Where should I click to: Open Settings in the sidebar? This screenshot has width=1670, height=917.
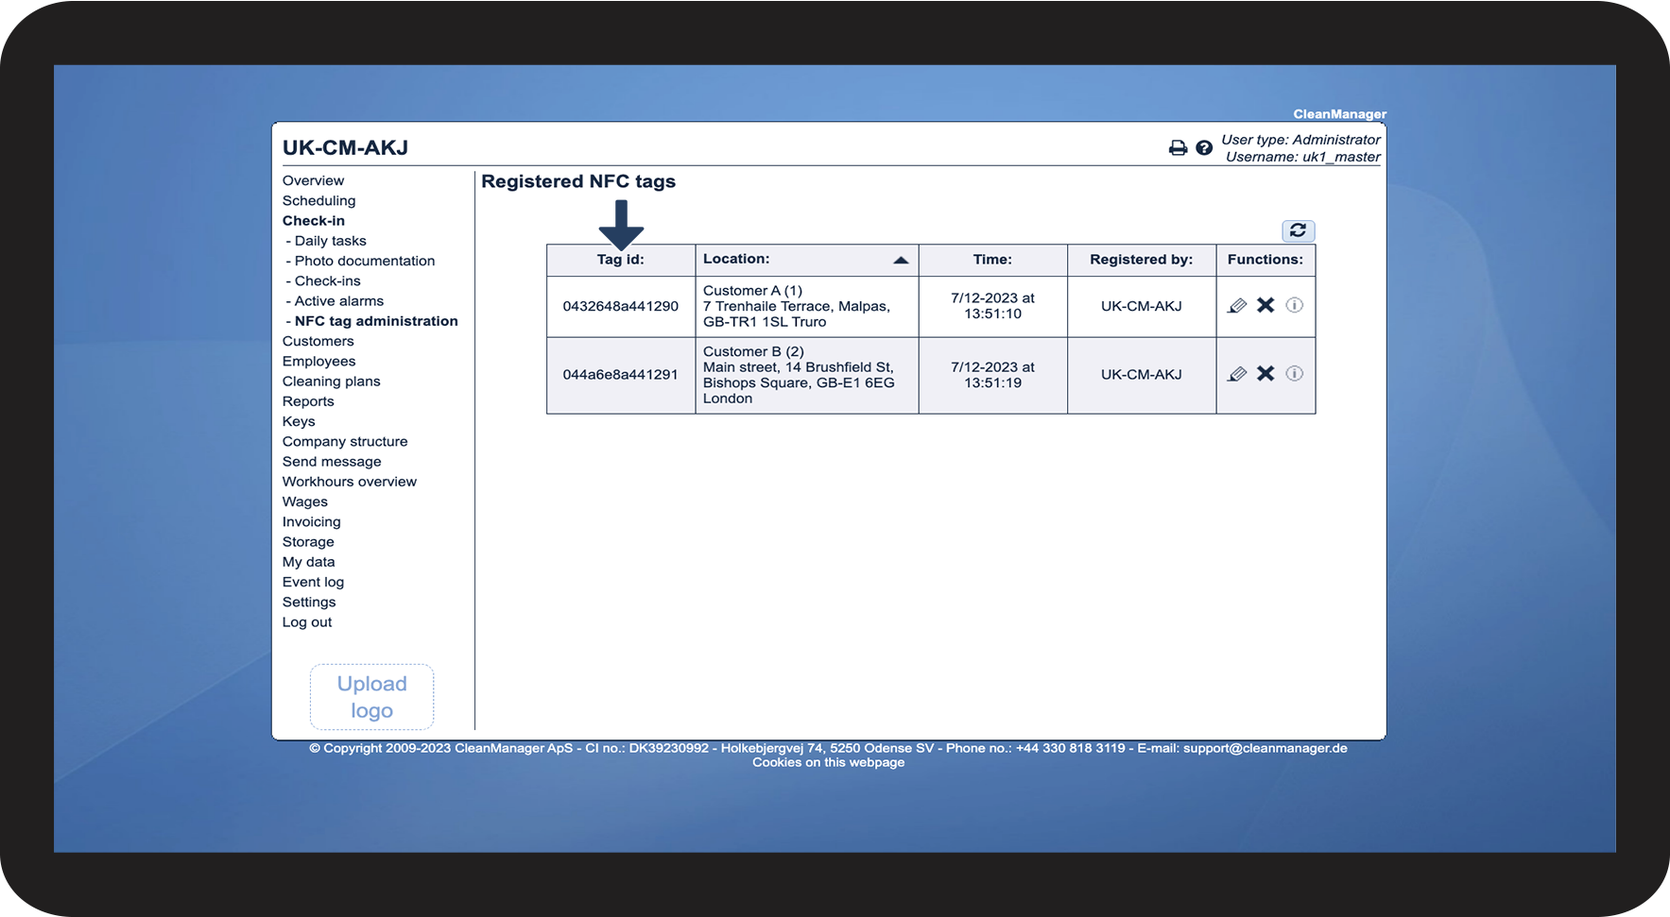click(309, 603)
